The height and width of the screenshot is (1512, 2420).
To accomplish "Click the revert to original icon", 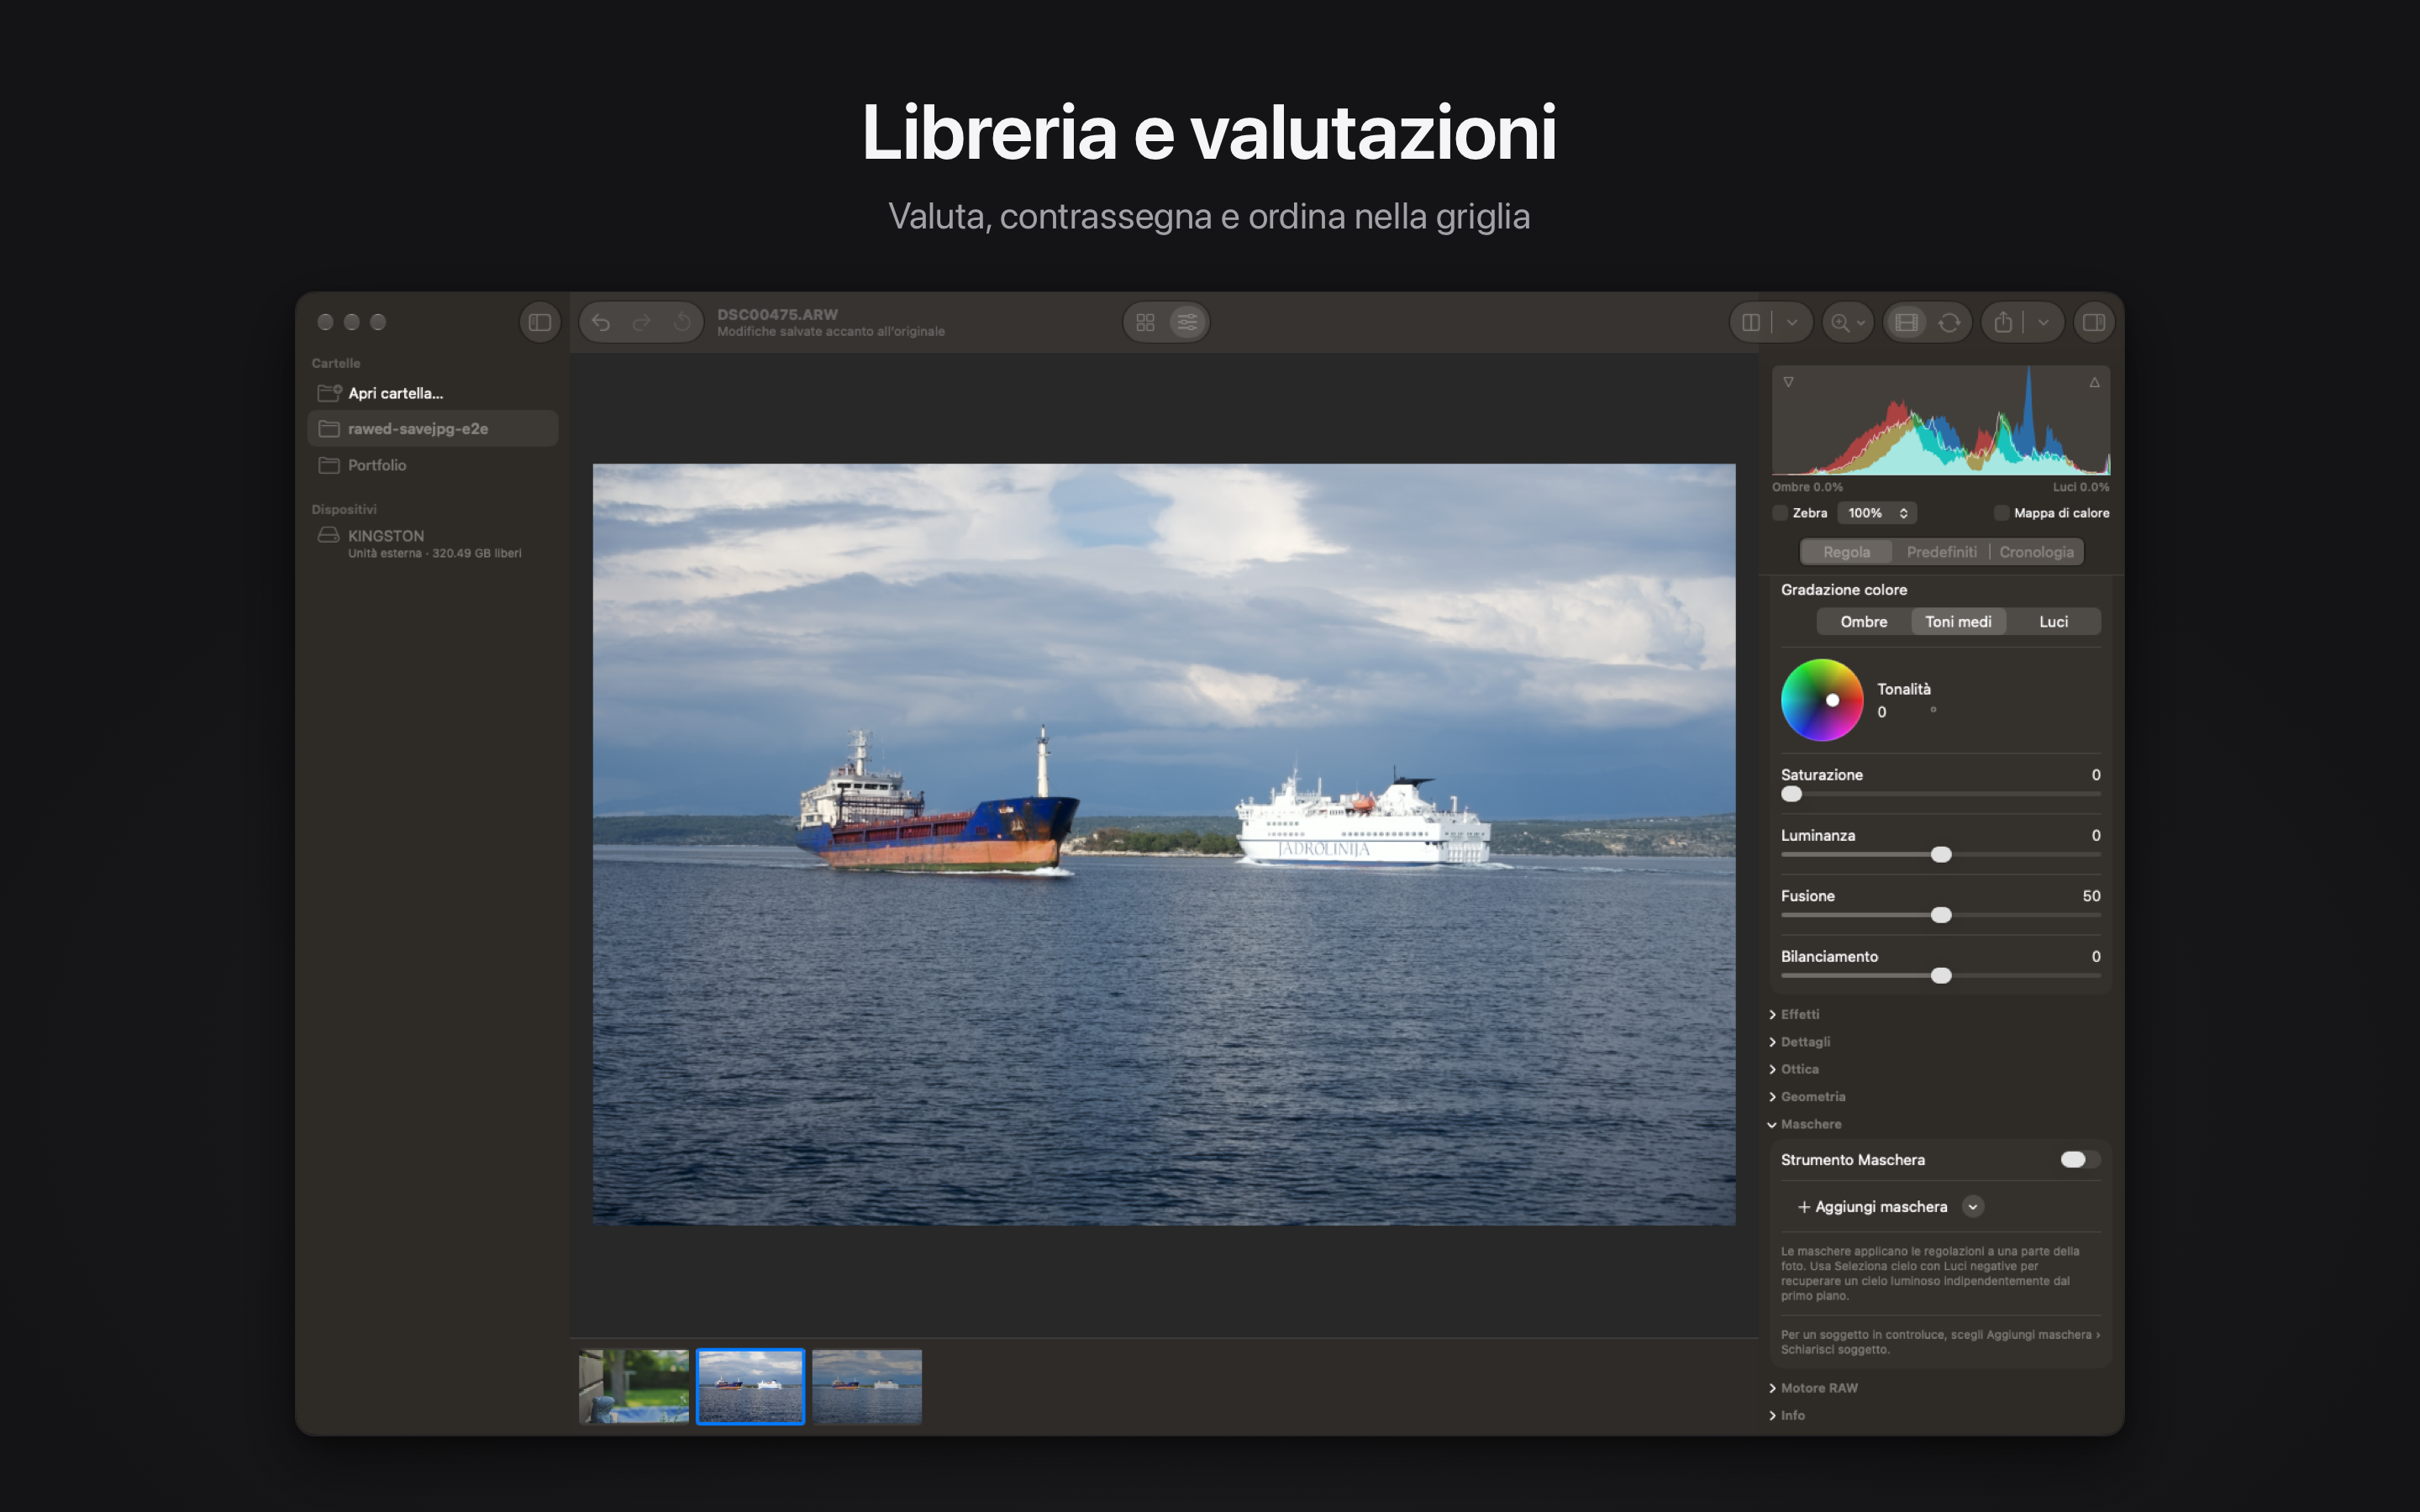I will tap(683, 322).
